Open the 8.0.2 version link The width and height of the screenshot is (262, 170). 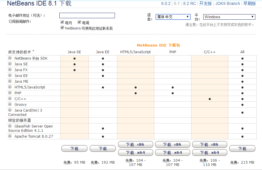tap(166, 3)
